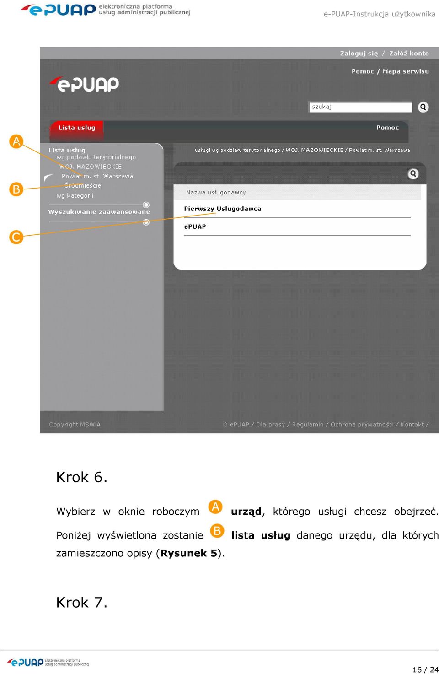Click the Copyright MSWiA footer text
The width and height of the screenshot is (439, 674).
click(75, 425)
